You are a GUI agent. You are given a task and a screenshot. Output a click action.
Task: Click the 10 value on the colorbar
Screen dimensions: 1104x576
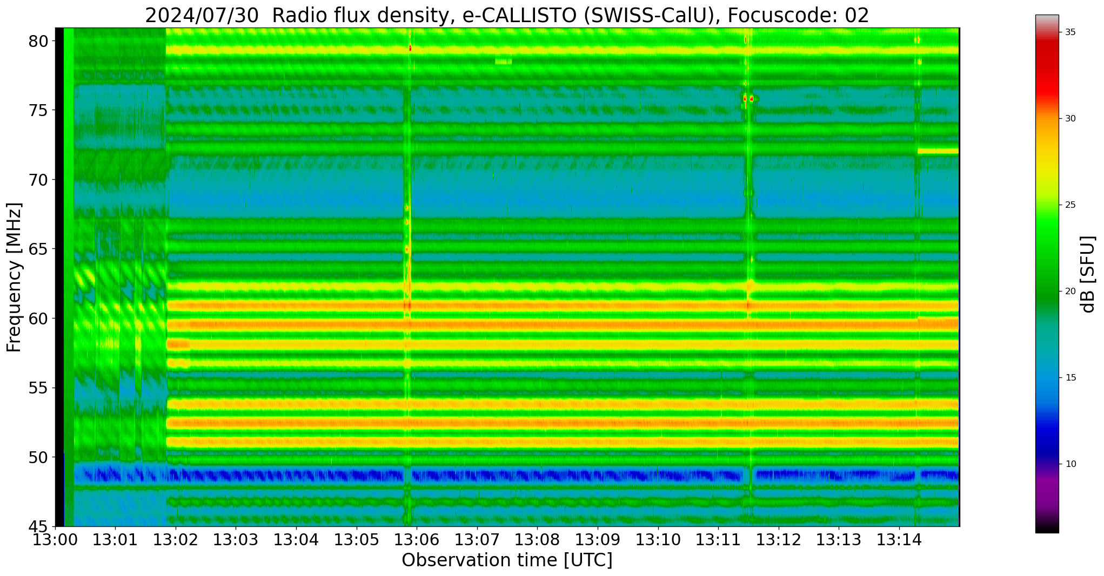[1070, 464]
